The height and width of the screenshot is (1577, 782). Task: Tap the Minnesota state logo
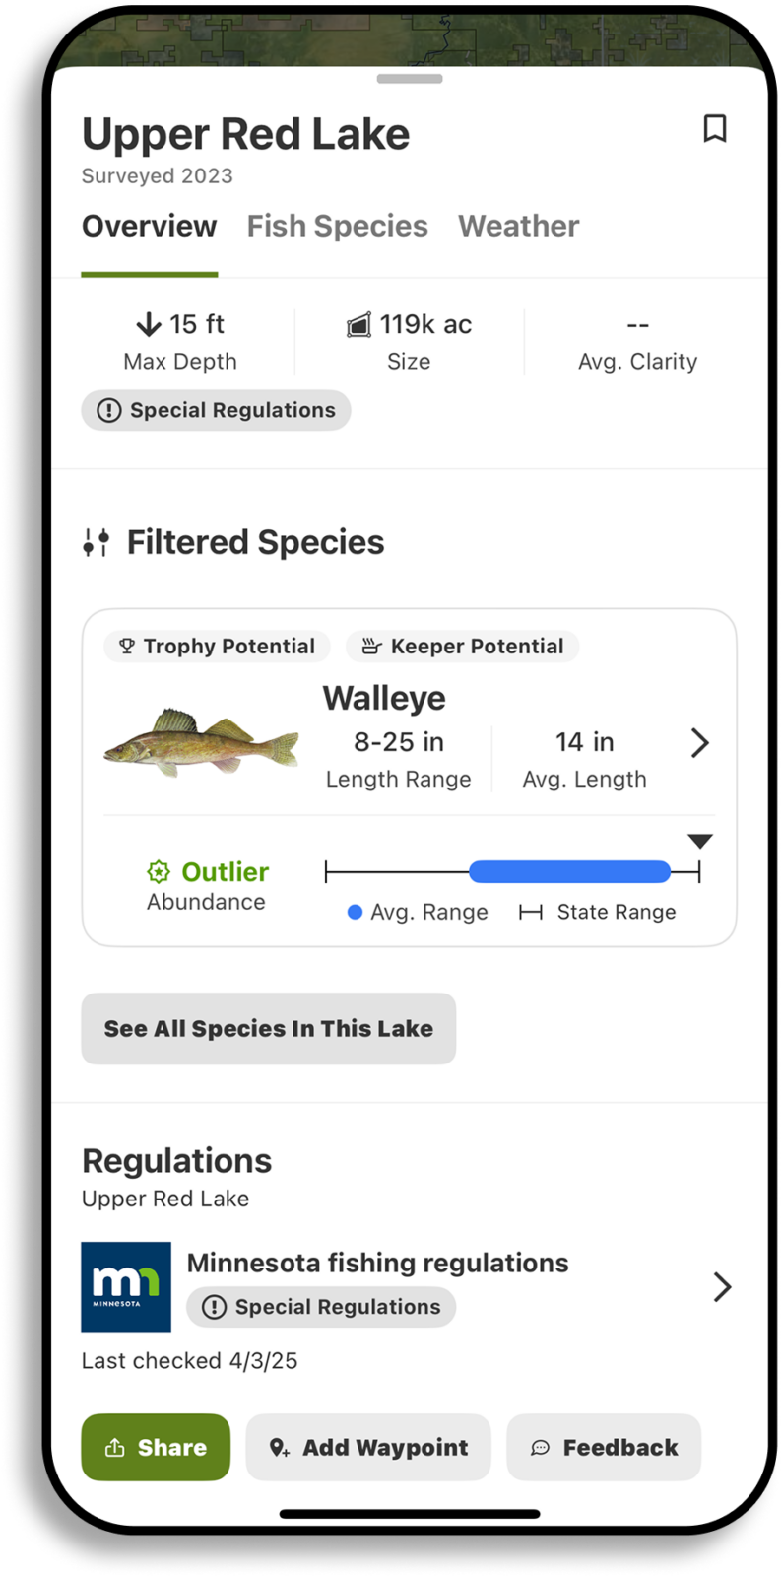(126, 1287)
